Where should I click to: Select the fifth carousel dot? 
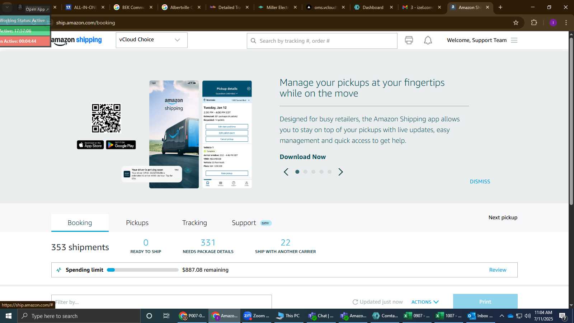(x=330, y=172)
